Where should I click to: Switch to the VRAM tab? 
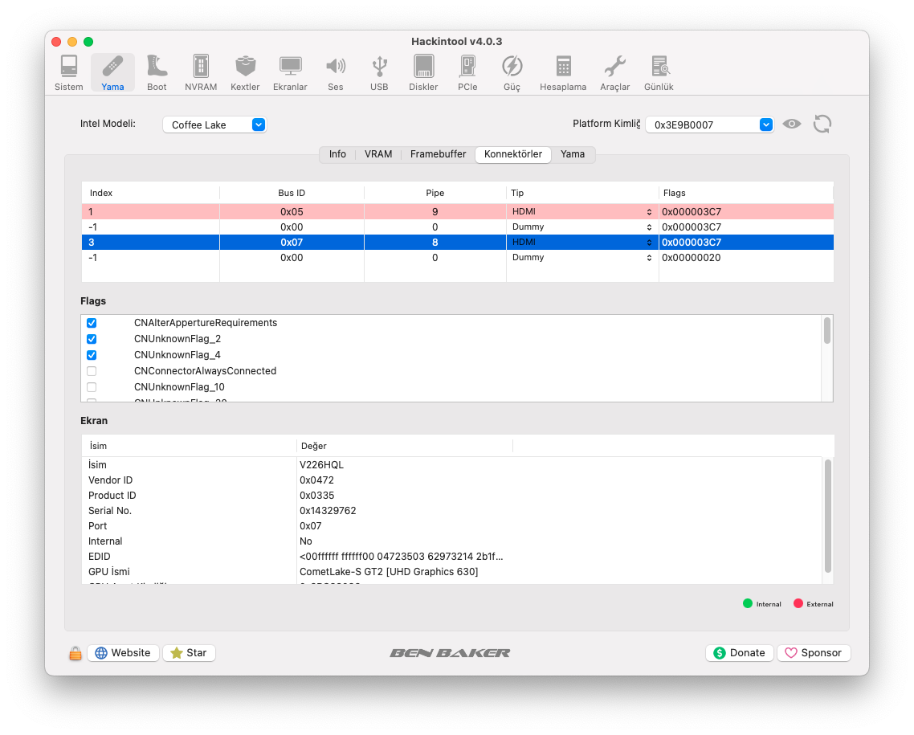click(378, 154)
